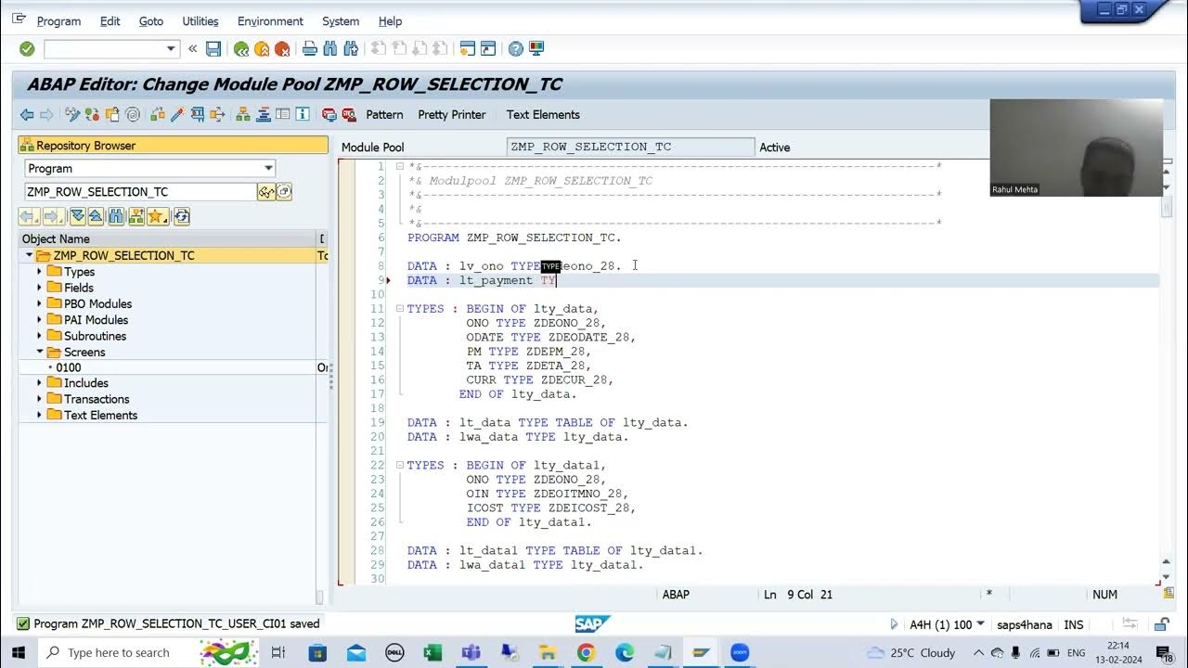Open the Utilities menu
The height and width of the screenshot is (668, 1188).
click(x=200, y=20)
